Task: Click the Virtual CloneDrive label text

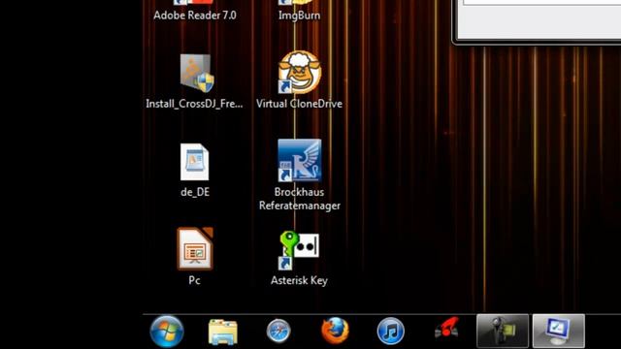Action: point(300,104)
